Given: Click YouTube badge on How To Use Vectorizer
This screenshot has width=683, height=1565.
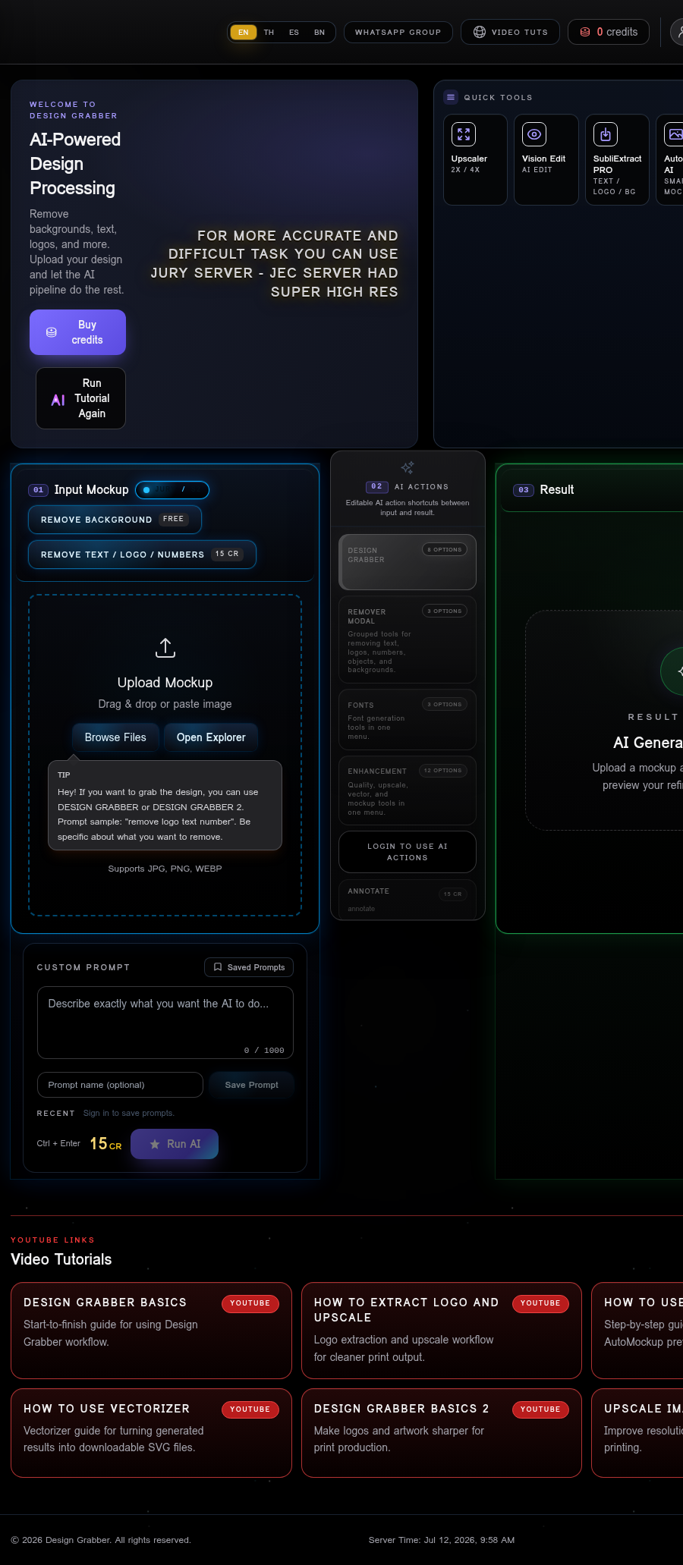Looking at the screenshot, I should click(x=250, y=1409).
